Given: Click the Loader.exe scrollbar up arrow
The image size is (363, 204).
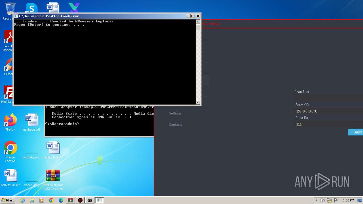Looking at the screenshot, I should (198, 22).
